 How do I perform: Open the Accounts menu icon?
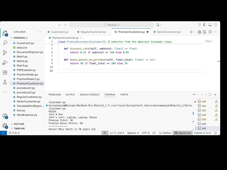pos(5,116)
